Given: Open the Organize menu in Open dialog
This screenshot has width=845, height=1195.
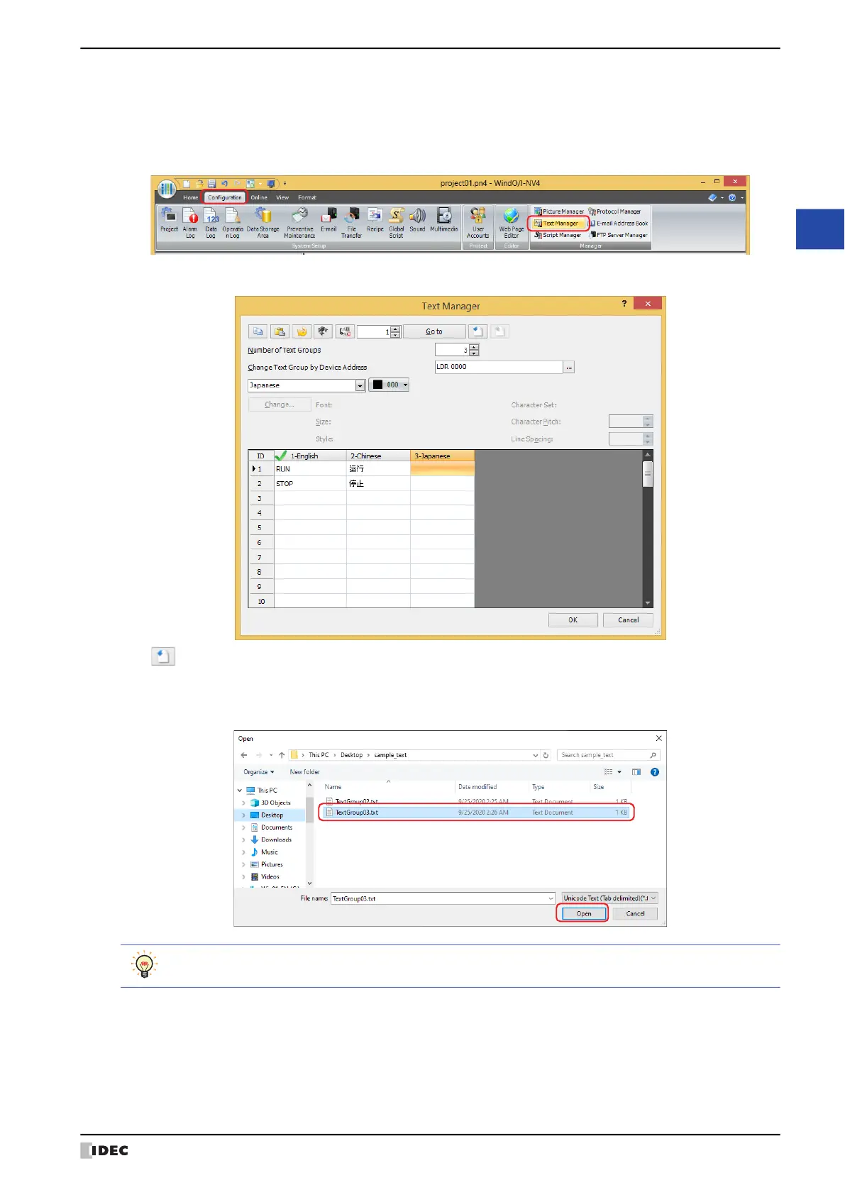Looking at the screenshot, I should [x=258, y=772].
